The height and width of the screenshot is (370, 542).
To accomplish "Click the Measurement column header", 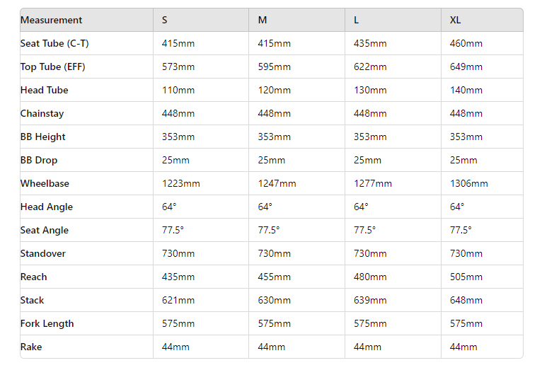I will click(51, 20).
